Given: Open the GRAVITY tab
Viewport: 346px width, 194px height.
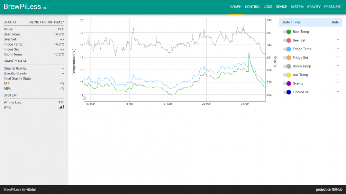Looking at the screenshot, I should click(x=314, y=7).
